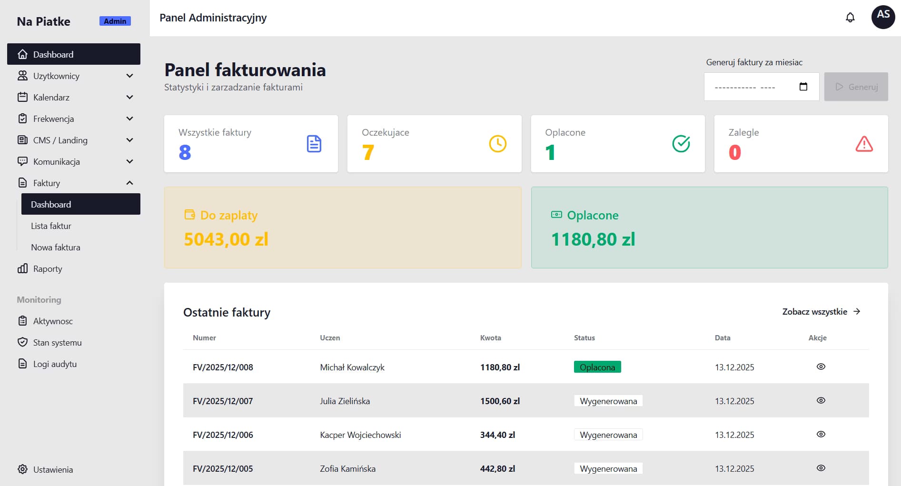Click the Admin badge

point(115,21)
